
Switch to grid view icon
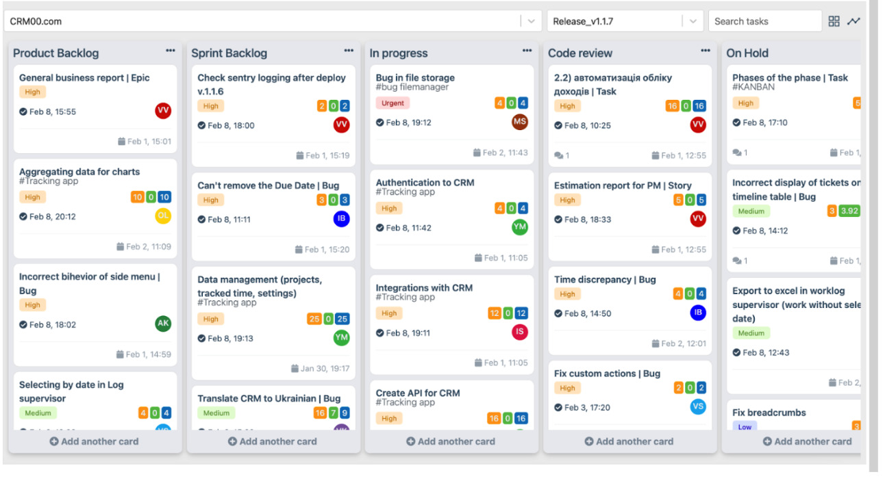point(834,21)
